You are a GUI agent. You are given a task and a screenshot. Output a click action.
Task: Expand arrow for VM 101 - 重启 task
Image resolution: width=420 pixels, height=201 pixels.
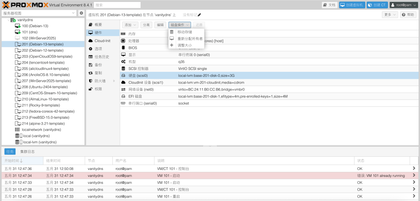tap(414, 196)
